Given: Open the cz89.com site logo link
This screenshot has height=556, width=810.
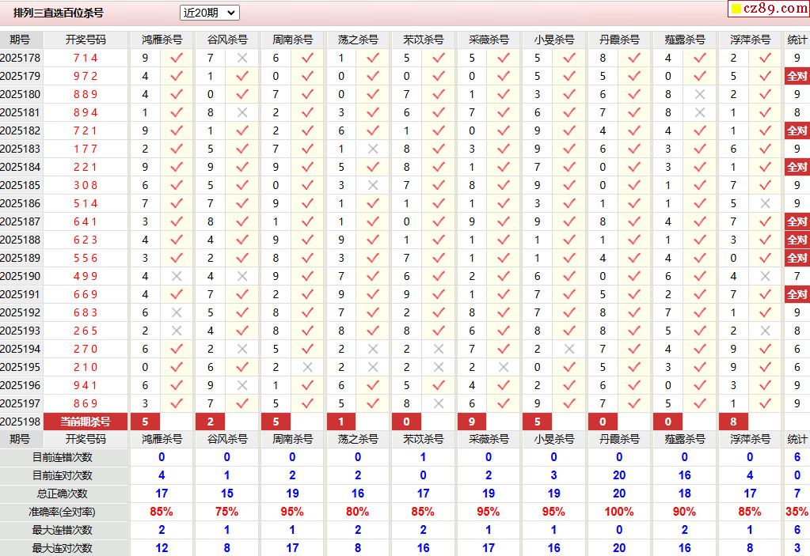Looking at the screenshot, I should [769, 8].
